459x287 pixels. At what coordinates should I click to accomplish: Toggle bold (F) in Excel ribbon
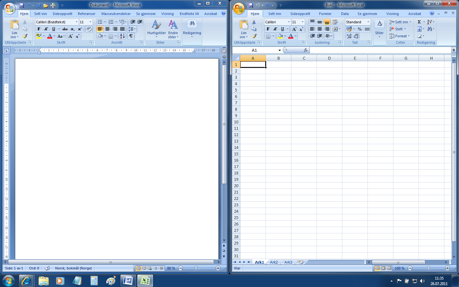pos(268,29)
